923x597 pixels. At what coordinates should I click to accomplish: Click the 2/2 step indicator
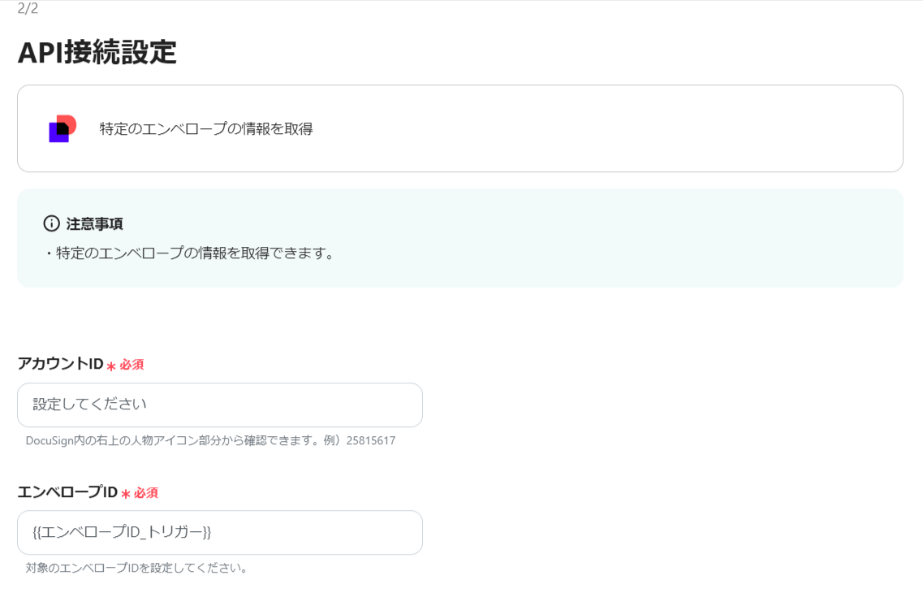(x=28, y=8)
